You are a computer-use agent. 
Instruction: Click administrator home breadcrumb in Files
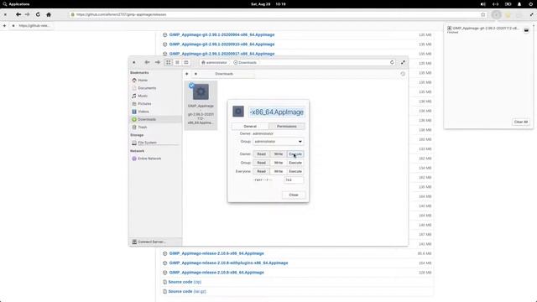(215, 63)
